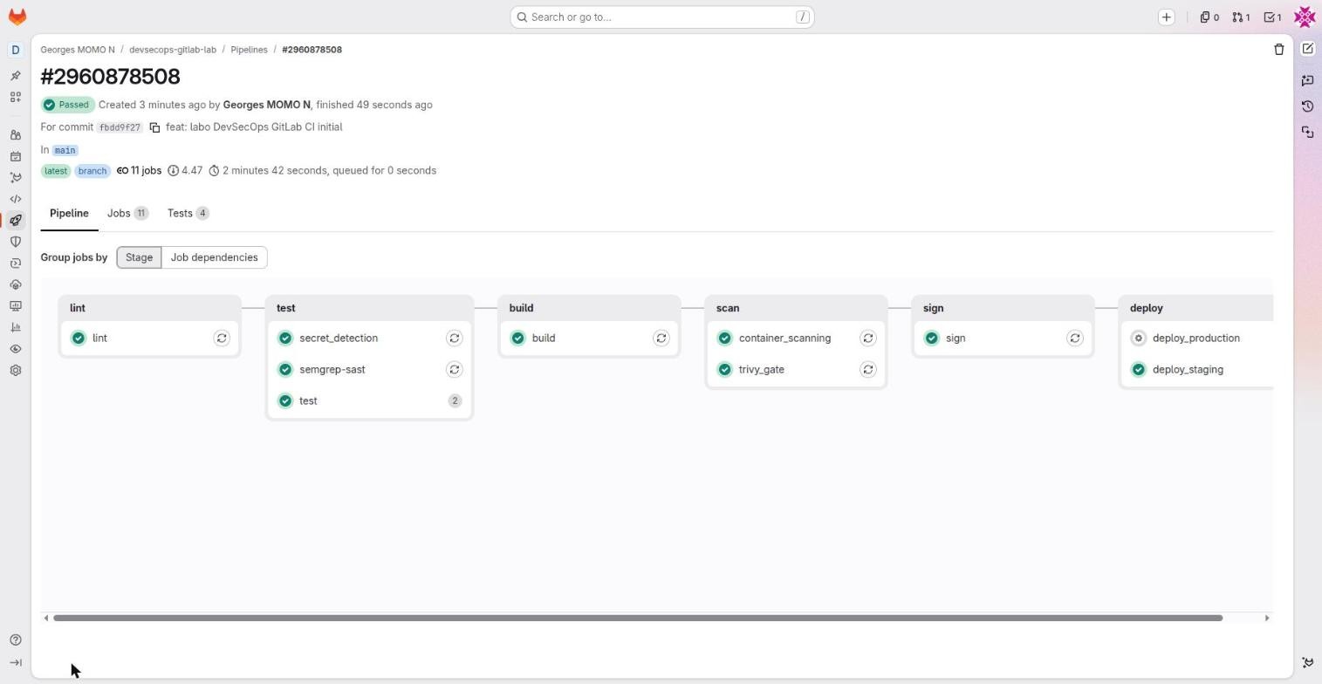Retry the trivy_gate job
The height and width of the screenshot is (684, 1322).
tap(868, 370)
